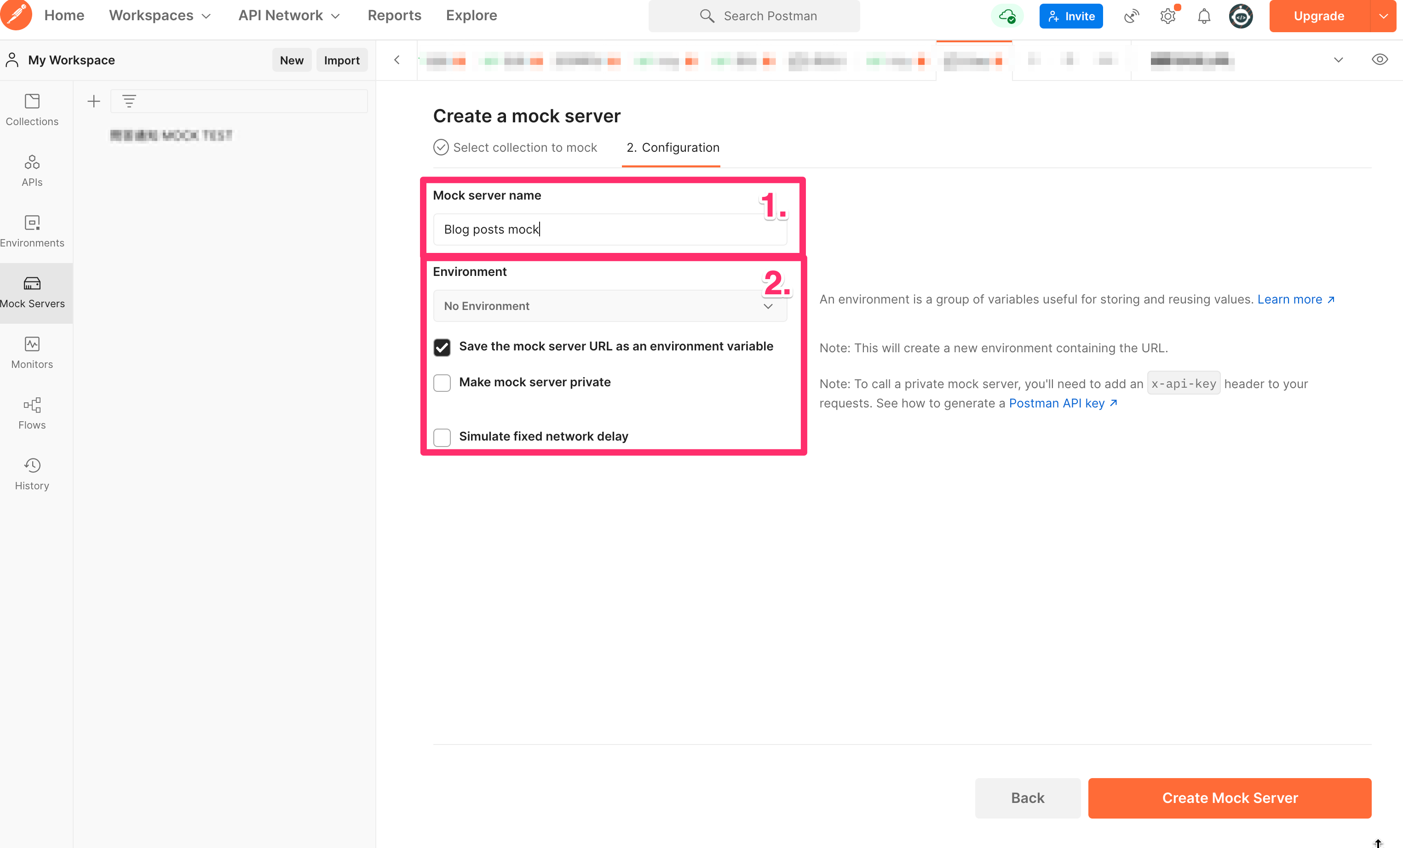
Task: Uncheck Save the mock server URL as environment variable
Action: [442, 347]
